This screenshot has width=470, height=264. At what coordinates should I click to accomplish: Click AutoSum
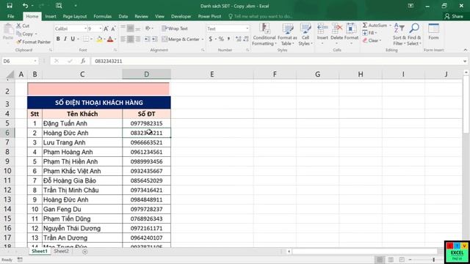[375, 26]
